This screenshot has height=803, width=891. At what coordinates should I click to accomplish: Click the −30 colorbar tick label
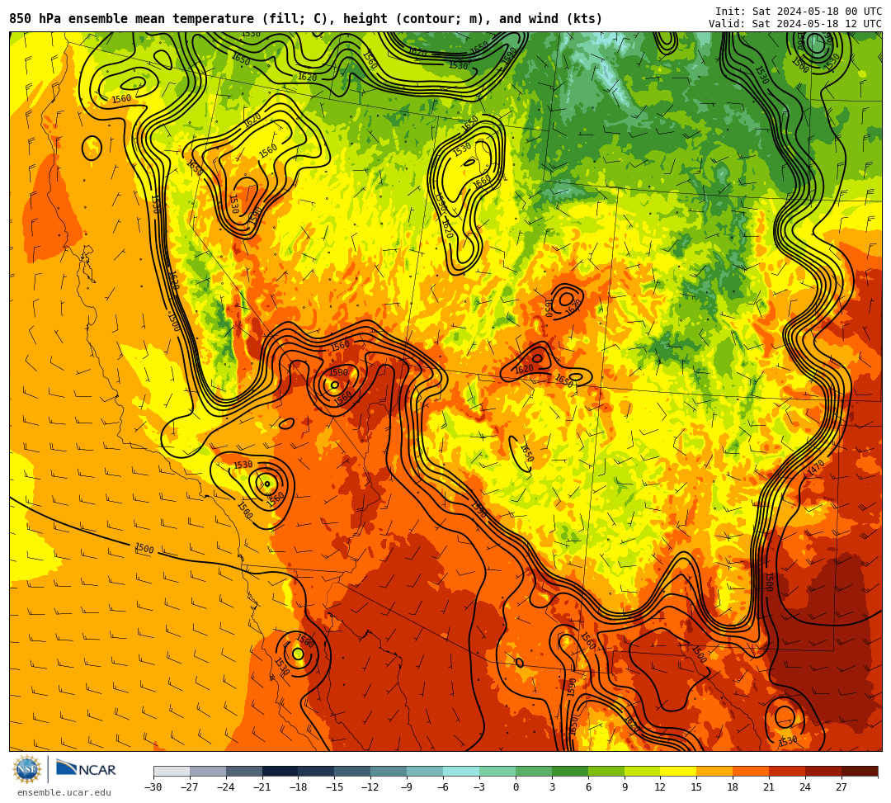click(153, 787)
